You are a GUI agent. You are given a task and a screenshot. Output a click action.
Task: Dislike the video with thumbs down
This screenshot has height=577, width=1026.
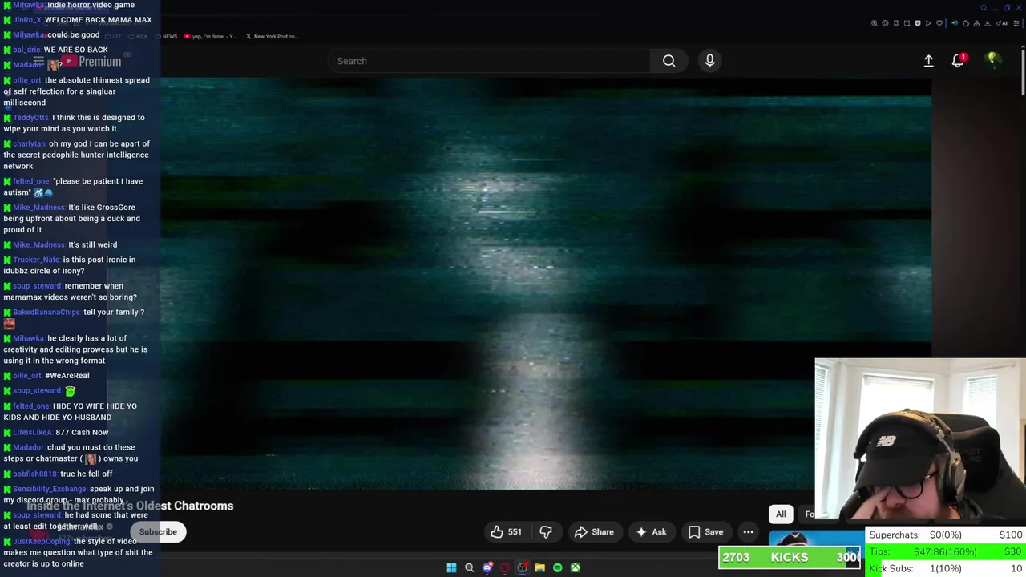[x=546, y=532]
